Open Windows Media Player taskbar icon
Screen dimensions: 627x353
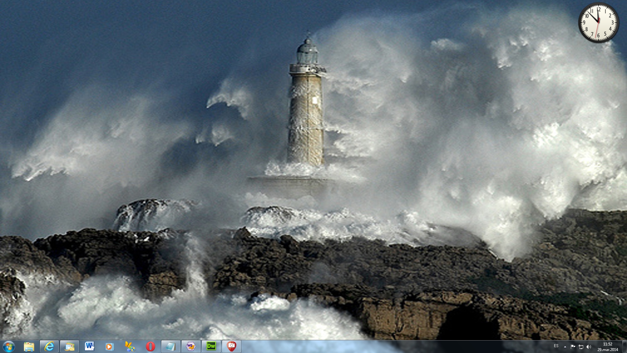point(109,346)
